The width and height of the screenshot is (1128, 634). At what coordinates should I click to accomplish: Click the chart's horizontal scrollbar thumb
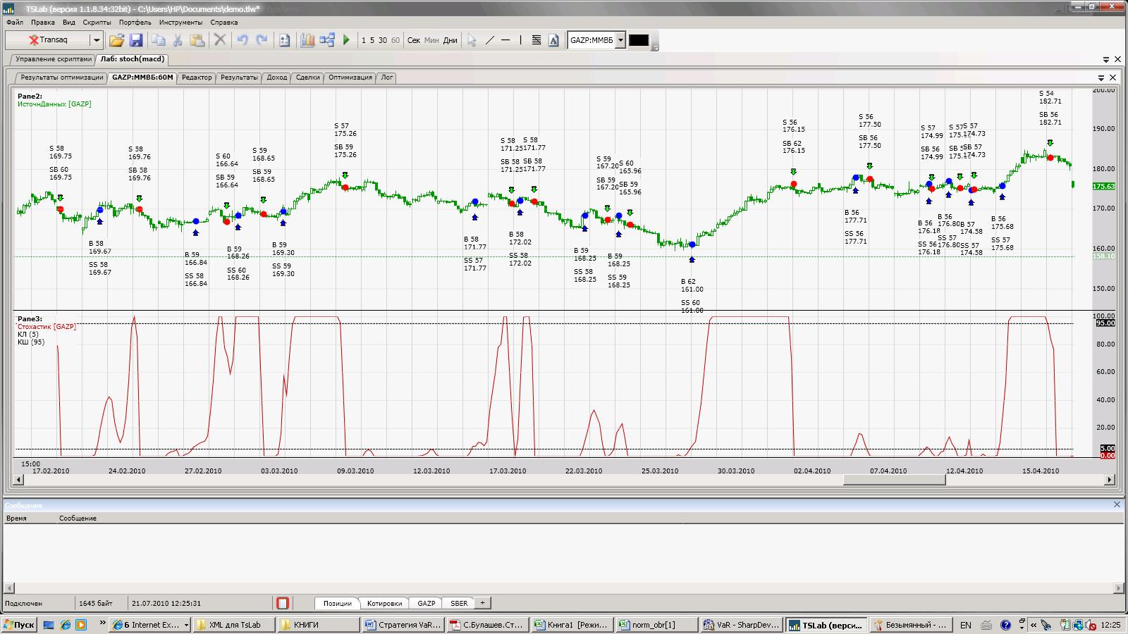click(894, 480)
